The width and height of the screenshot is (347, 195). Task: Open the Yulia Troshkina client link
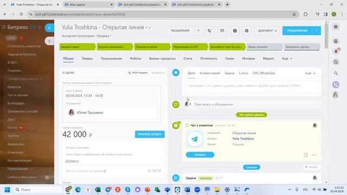click(243, 139)
